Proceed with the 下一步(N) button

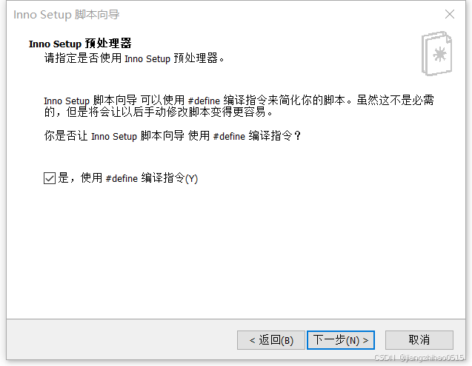pos(341,340)
